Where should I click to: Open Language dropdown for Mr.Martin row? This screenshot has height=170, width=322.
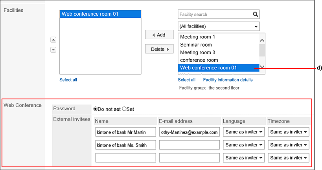click(243, 132)
